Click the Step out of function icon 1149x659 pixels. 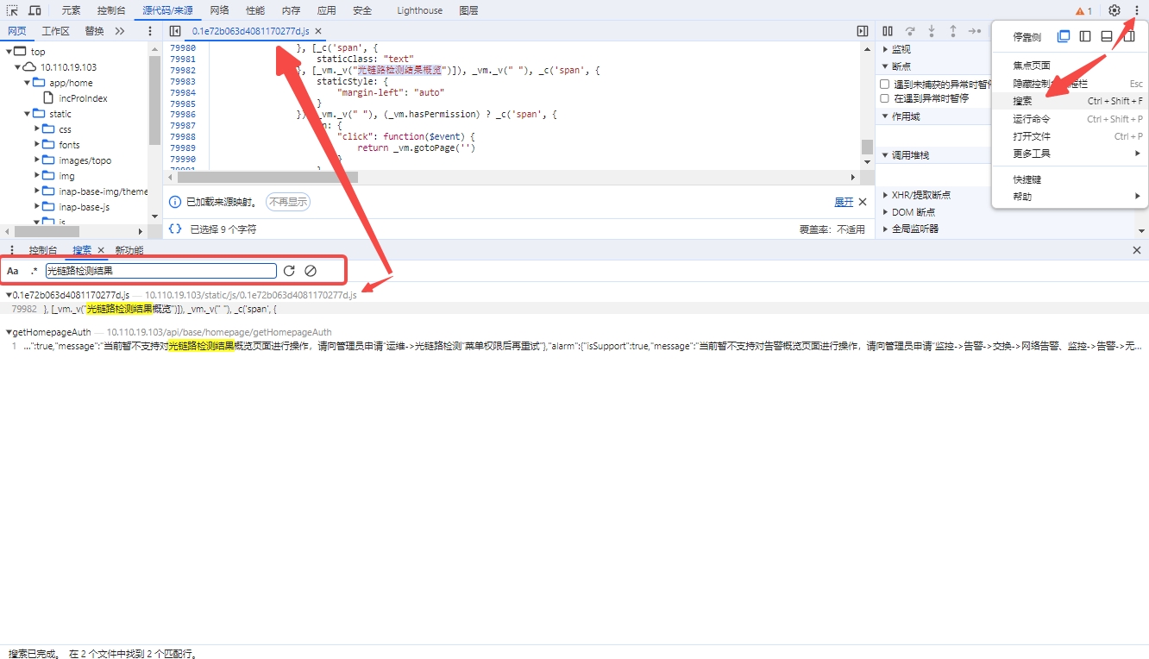click(953, 31)
